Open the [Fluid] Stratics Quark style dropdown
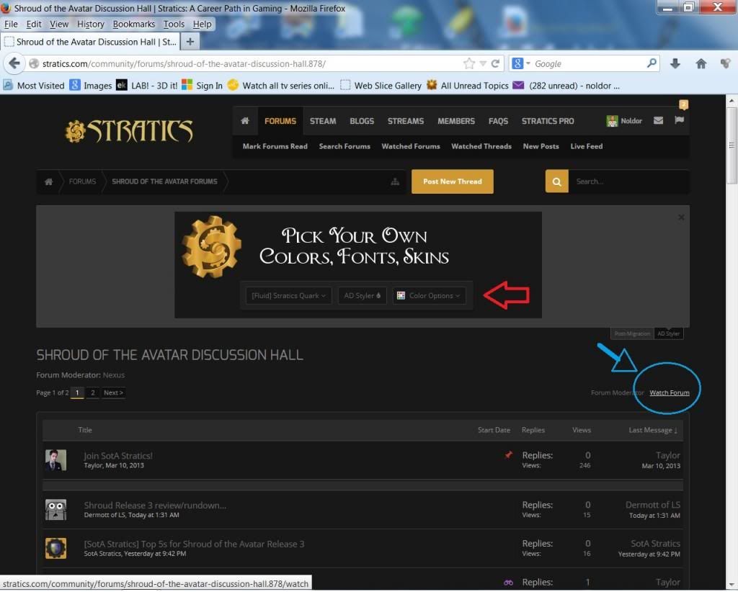This screenshot has height=592, width=738. click(288, 296)
